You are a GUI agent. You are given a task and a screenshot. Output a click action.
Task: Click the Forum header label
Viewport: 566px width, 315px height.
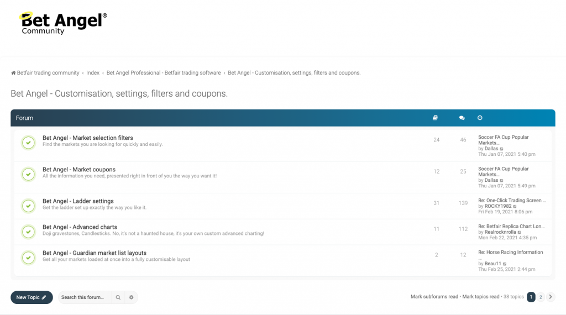(24, 118)
